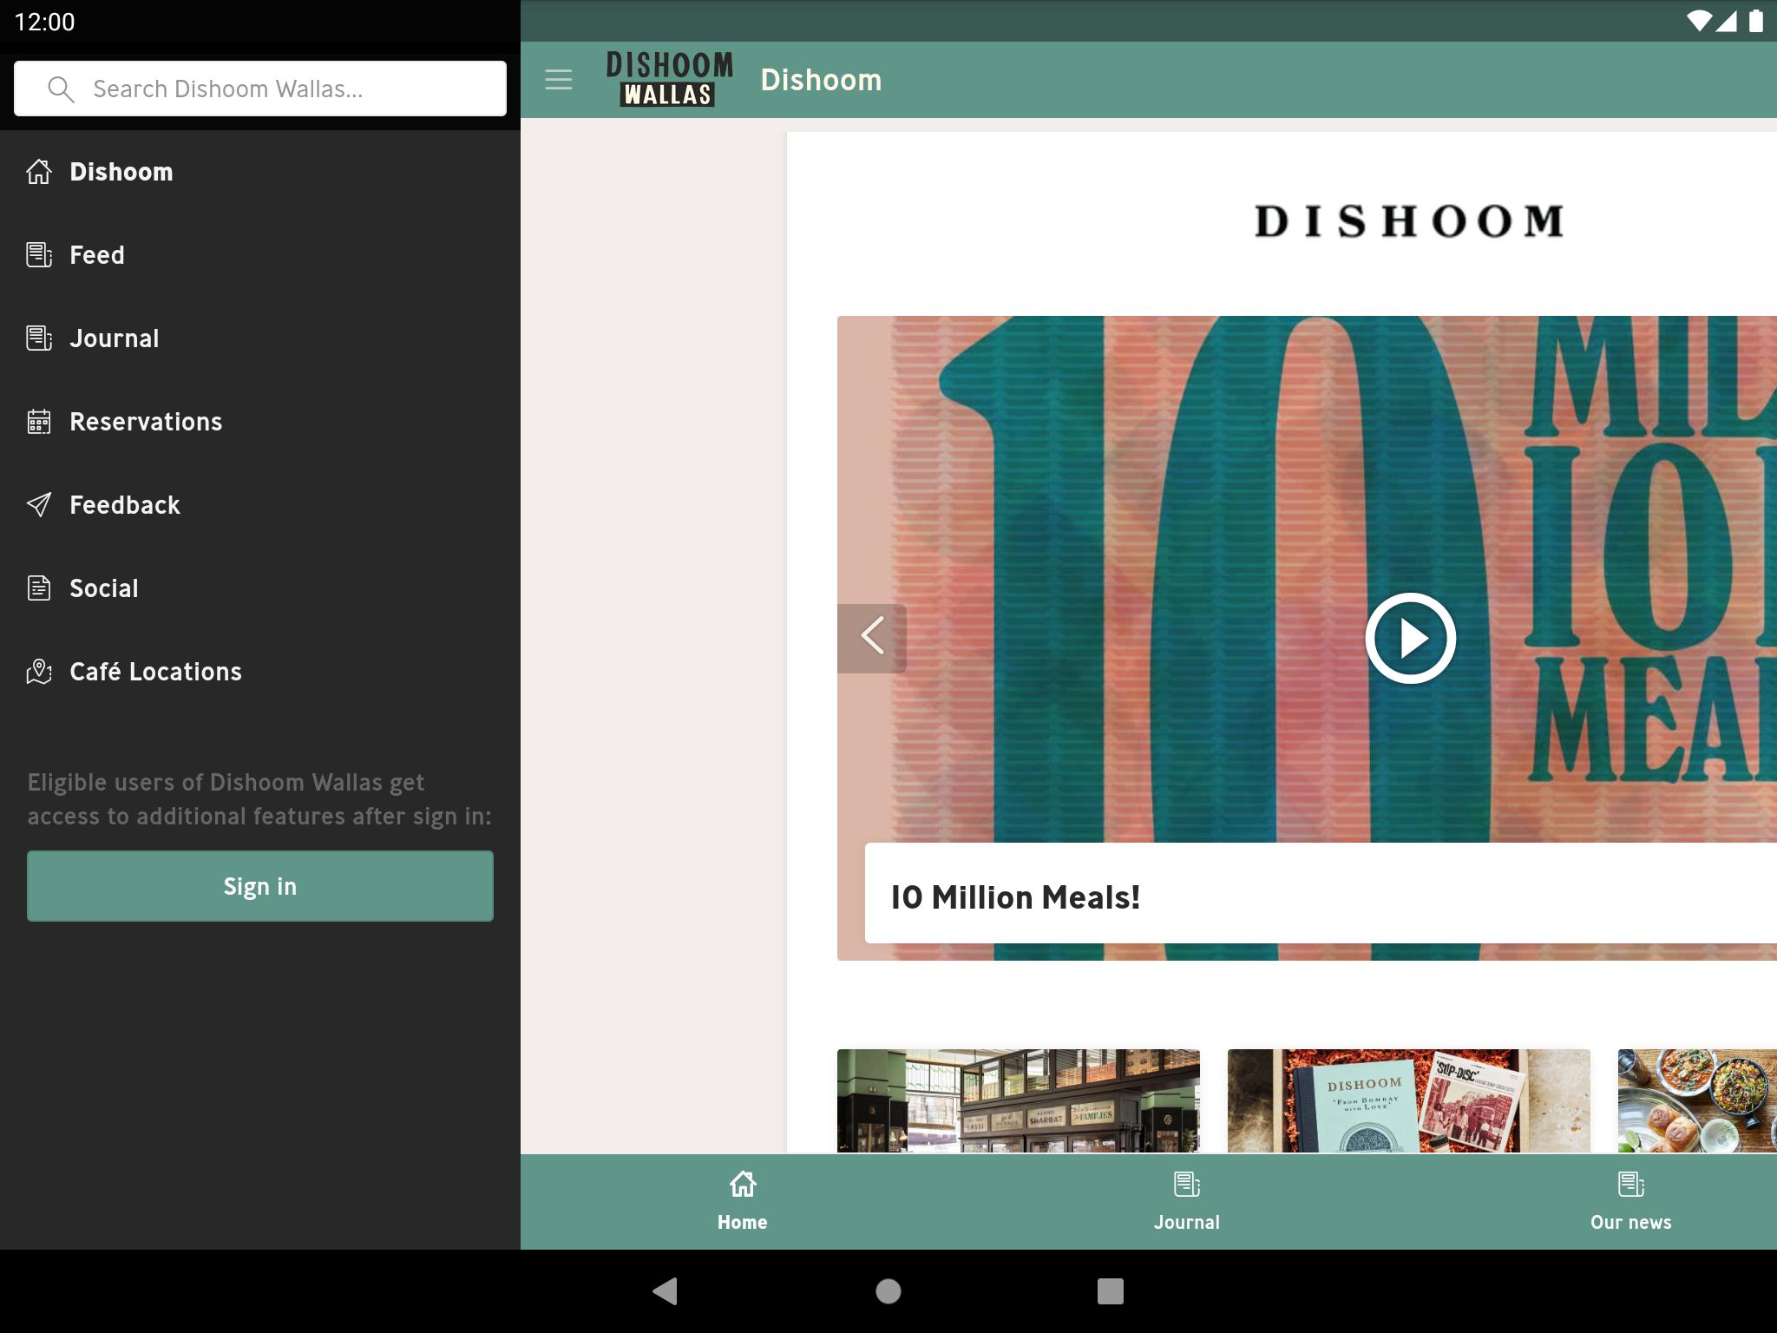Play the 10 Million Meals video

point(1410,638)
